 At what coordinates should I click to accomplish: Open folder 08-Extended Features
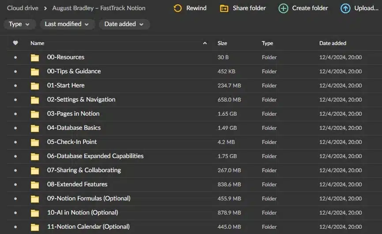pyautogui.click(x=77, y=184)
